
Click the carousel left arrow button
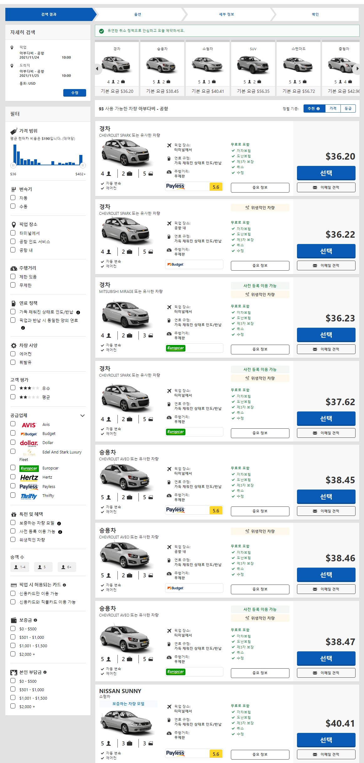click(x=97, y=68)
